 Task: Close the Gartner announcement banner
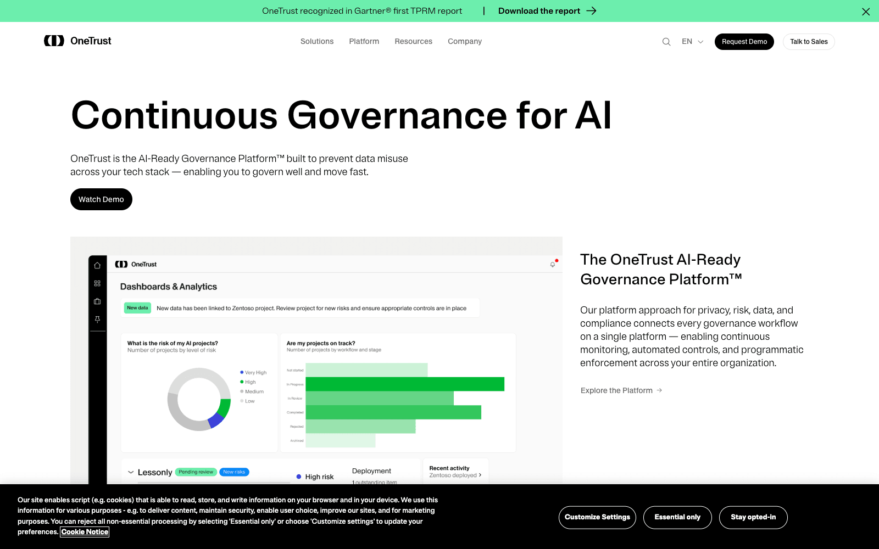coord(866,12)
